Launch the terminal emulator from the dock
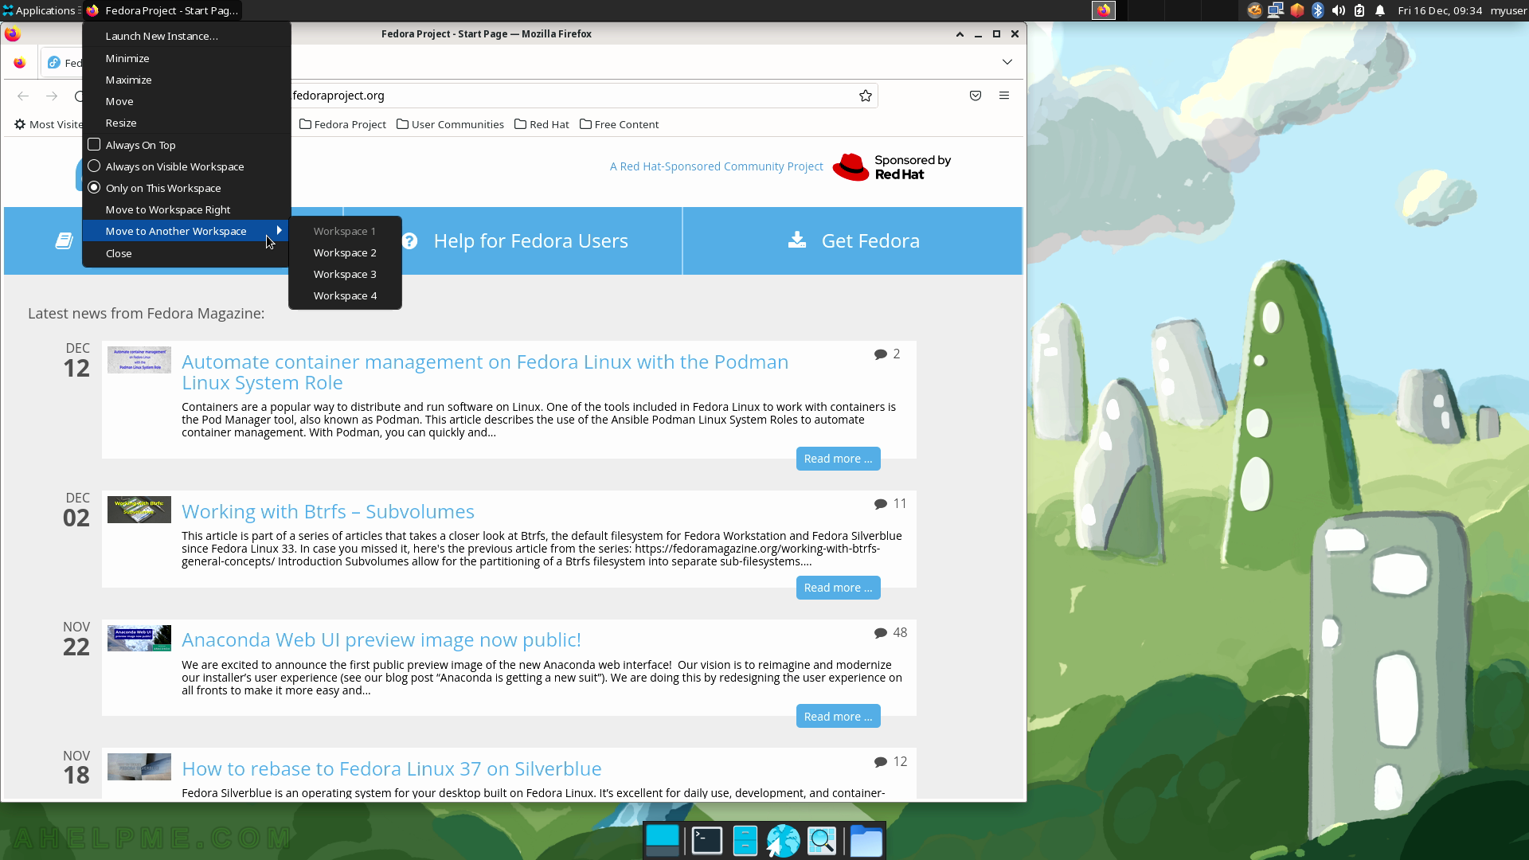1529x860 pixels. [x=706, y=841]
